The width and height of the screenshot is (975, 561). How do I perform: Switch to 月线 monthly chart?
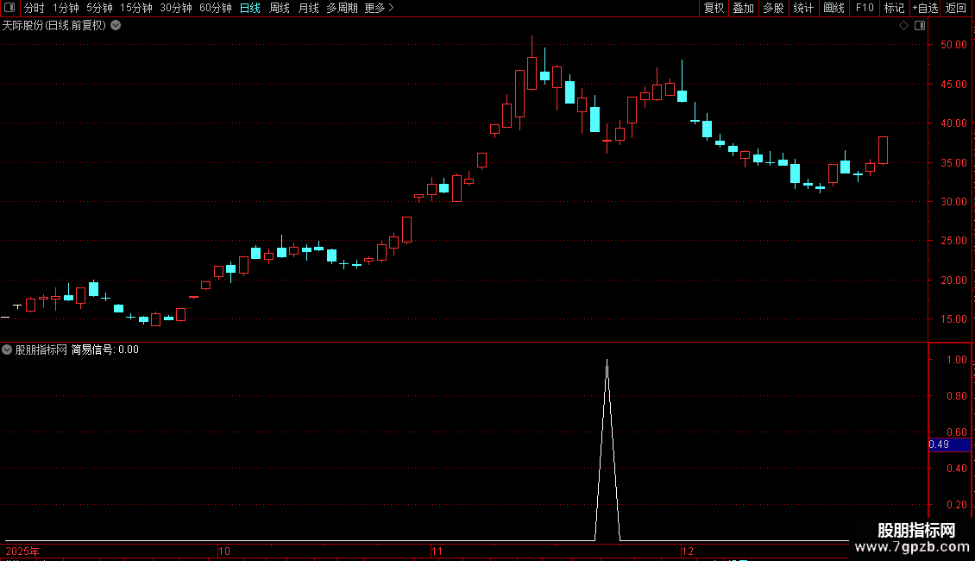pyautogui.click(x=308, y=8)
